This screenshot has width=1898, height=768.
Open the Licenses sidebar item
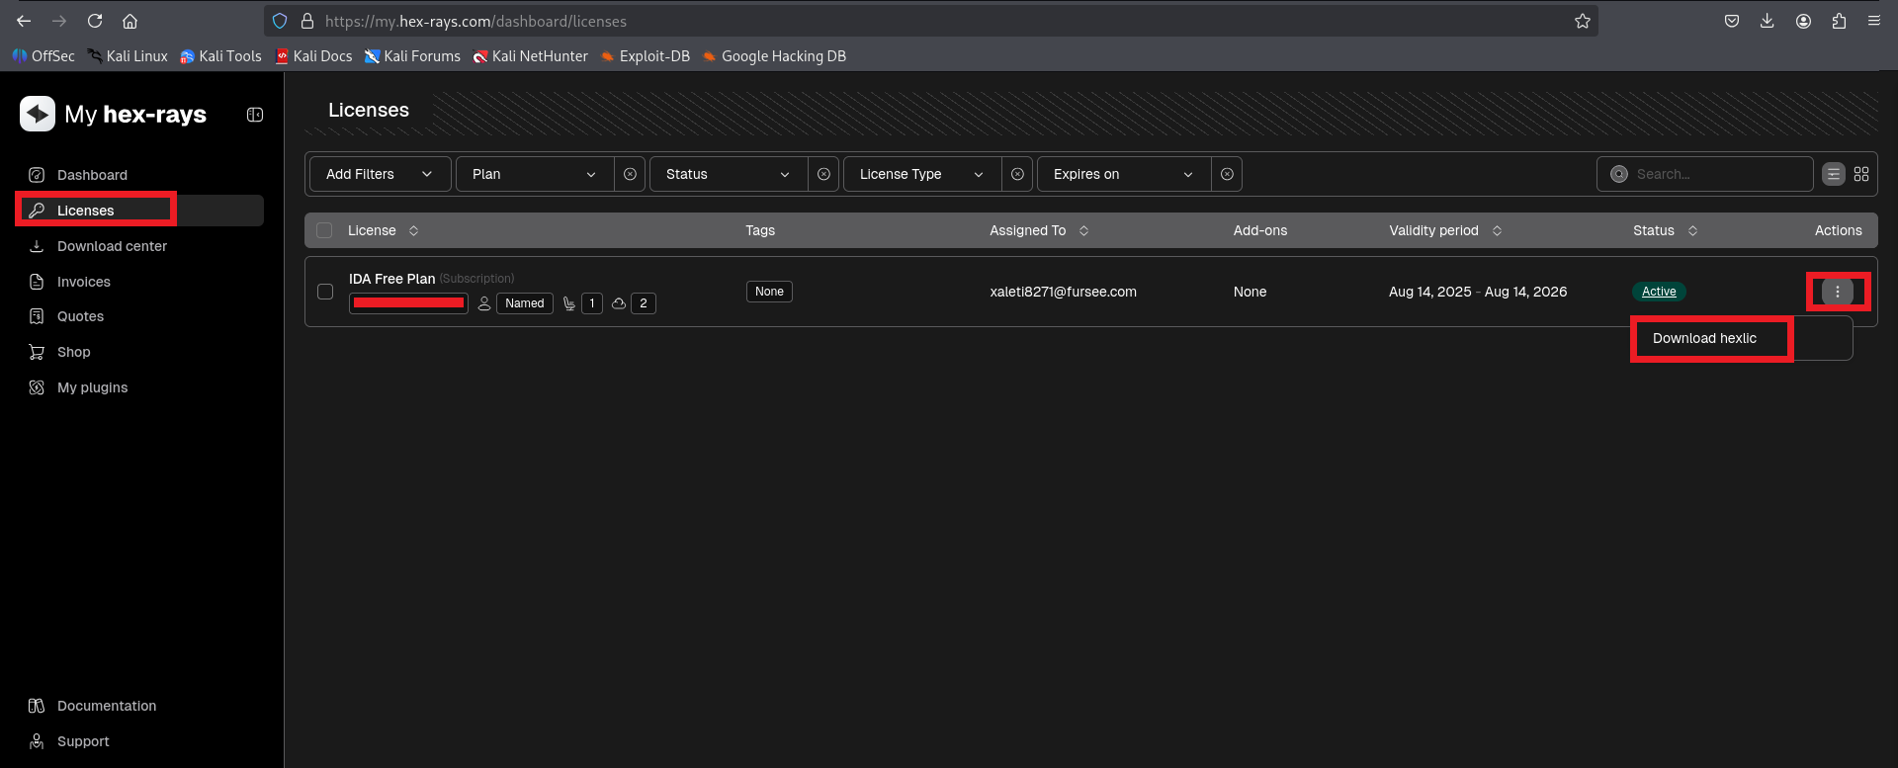(x=140, y=211)
